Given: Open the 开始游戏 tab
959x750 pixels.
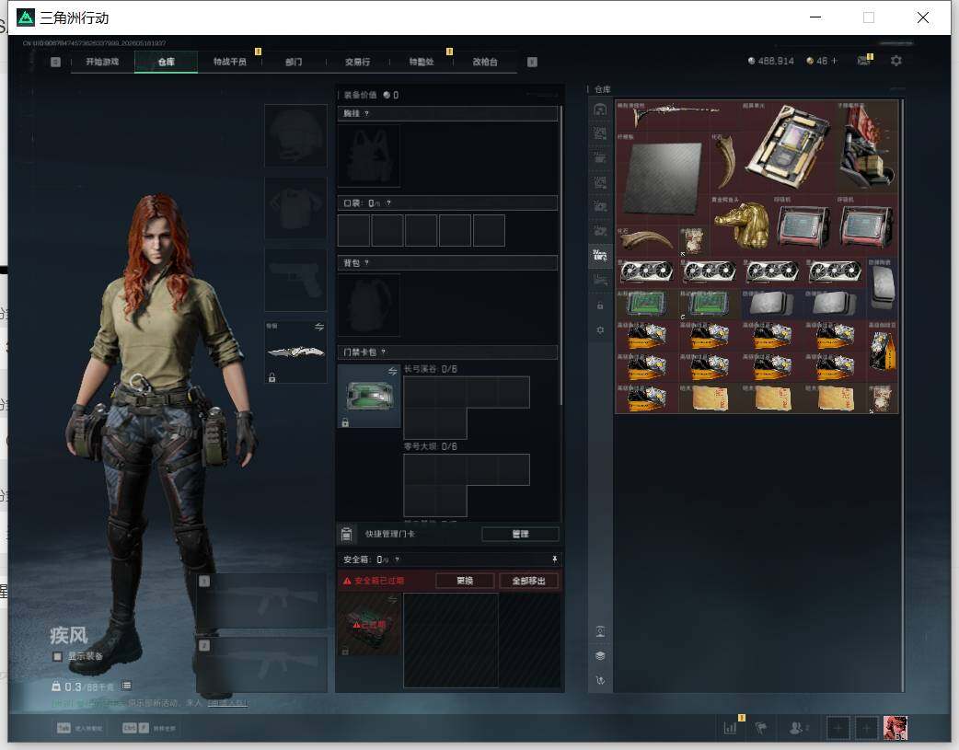Looking at the screenshot, I should tap(102, 62).
